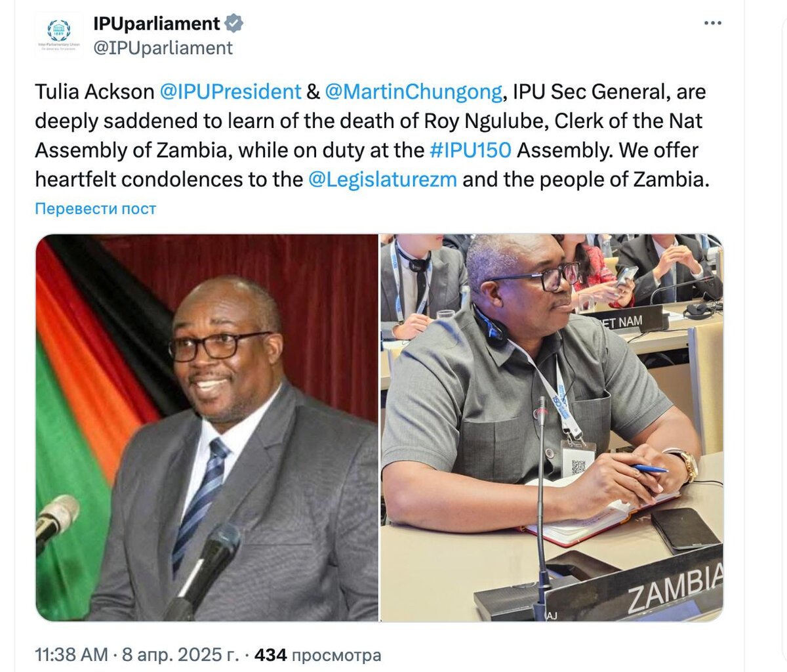Open the #IPU150 hashtag
The width and height of the screenshot is (787, 672).
click(470, 150)
